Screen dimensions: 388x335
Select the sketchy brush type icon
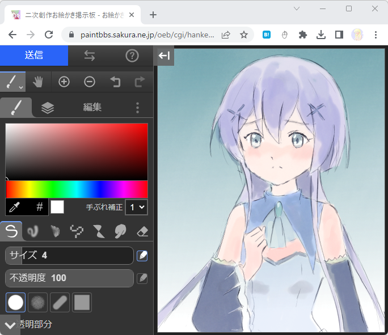(x=55, y=231)
